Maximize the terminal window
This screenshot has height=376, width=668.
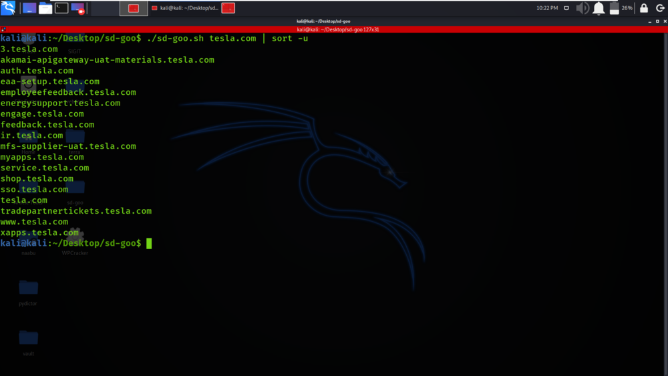[x=657, y=21]
